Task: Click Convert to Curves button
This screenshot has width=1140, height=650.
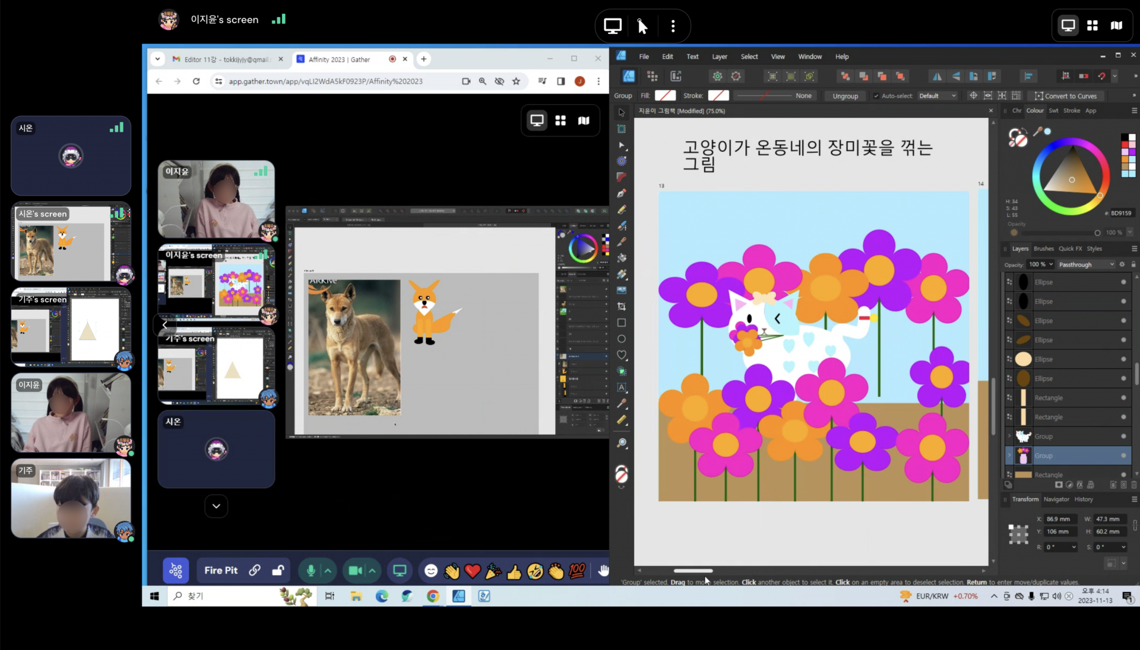Action: [x=1066, y=96]
